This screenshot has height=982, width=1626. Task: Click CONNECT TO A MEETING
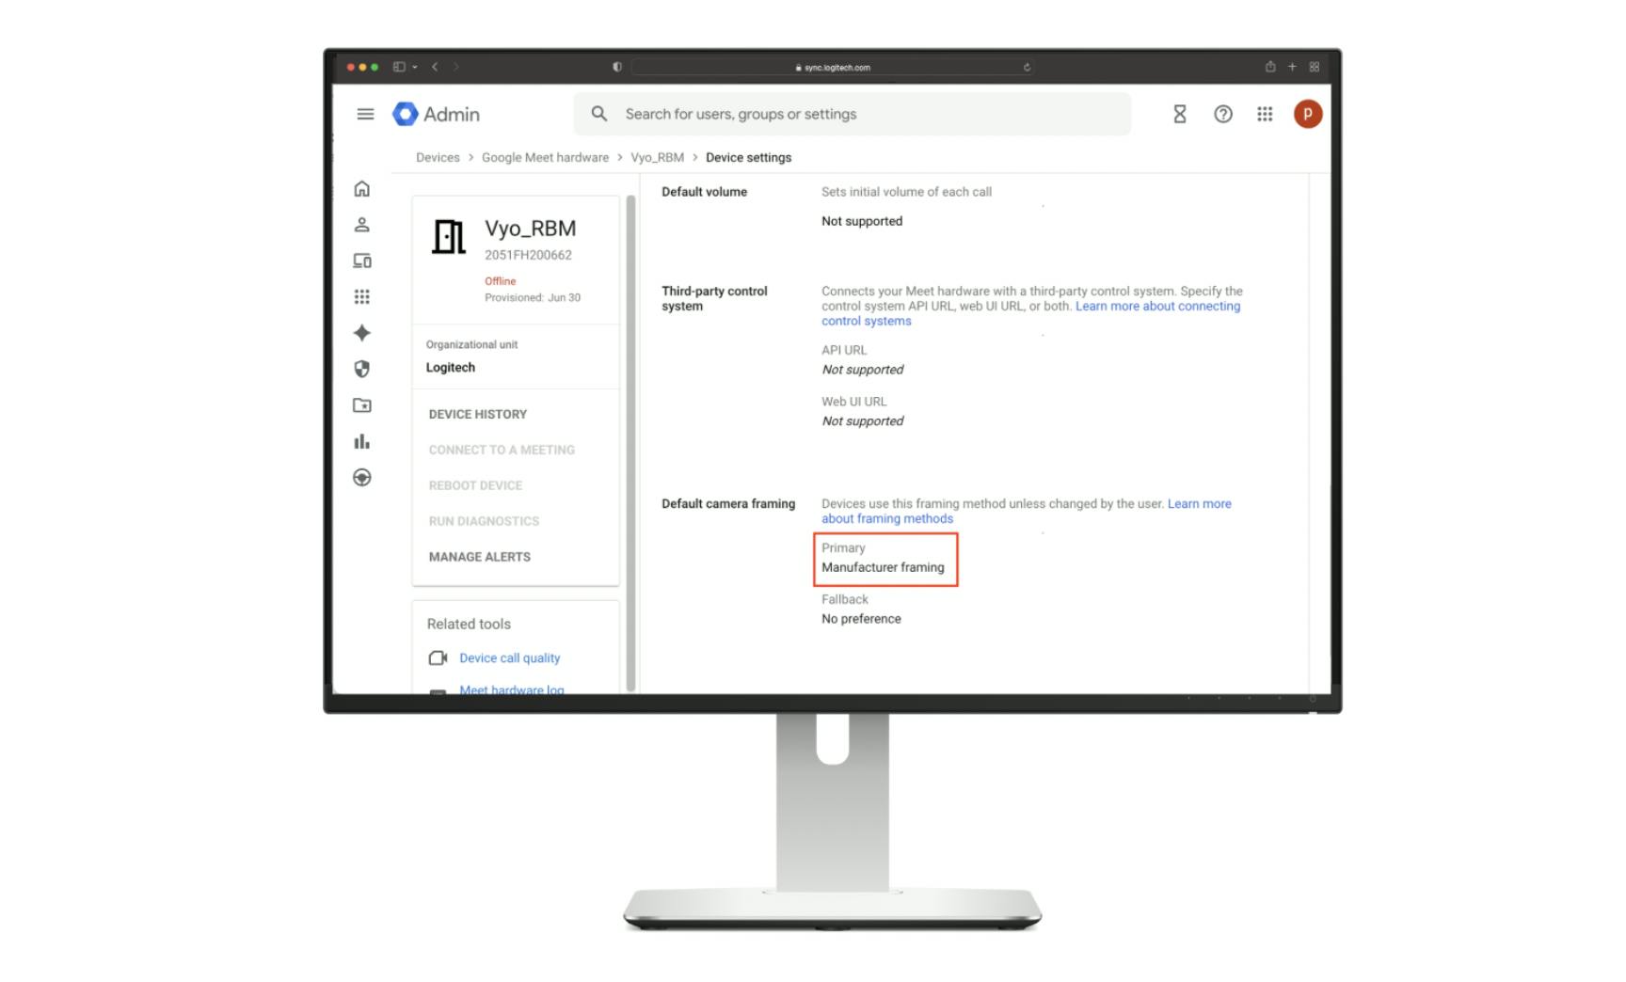pyautogui.click(x=502, y=450)
